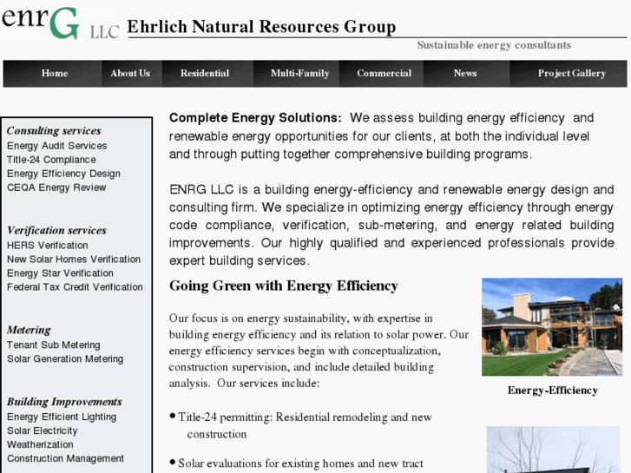The height and width of the screenshot is (473, 631).
Task: Click the Consulting services heading
Action: (x=54, y=131)
